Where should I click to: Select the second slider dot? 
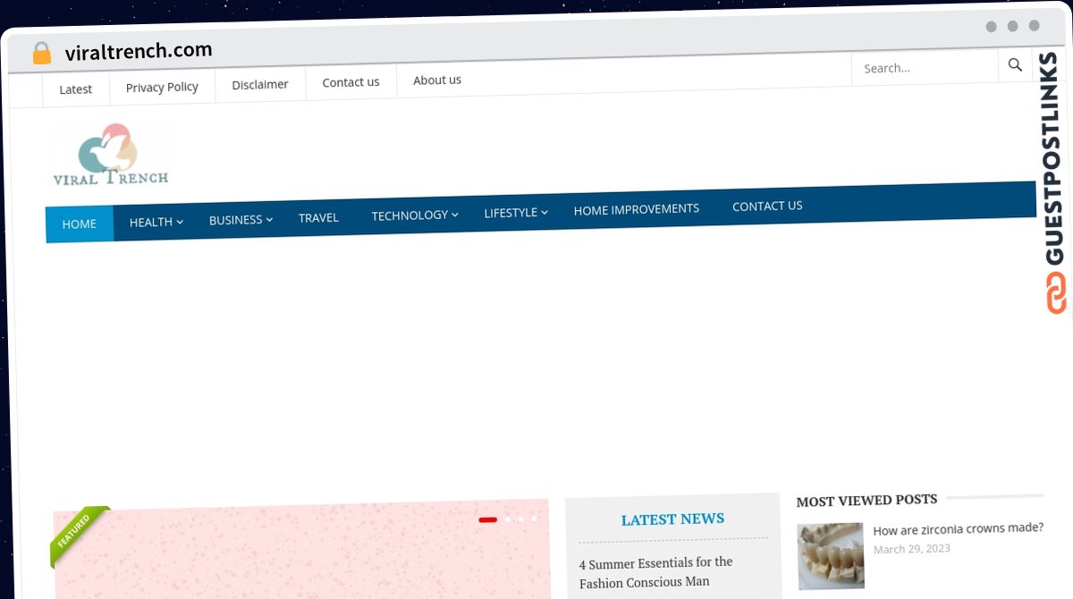[x=508, y=519]
